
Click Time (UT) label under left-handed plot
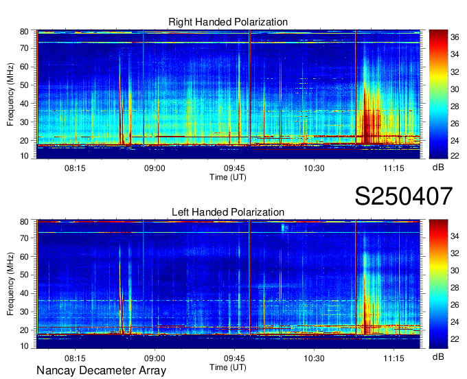pyautogui.click(x=228, y=367)
